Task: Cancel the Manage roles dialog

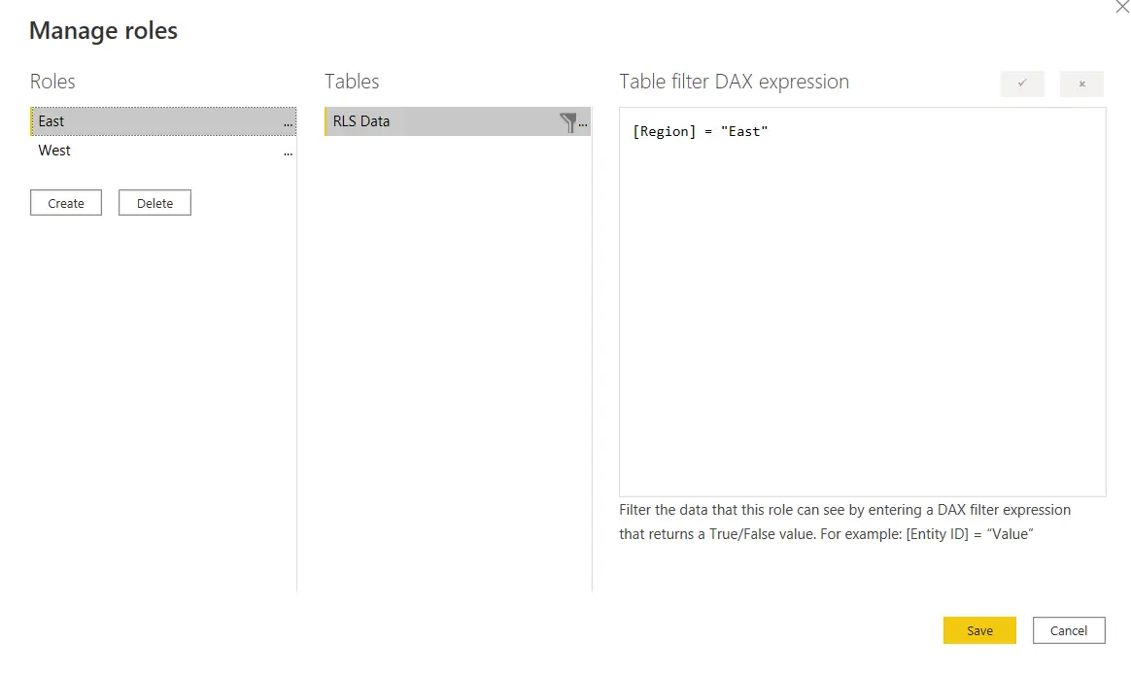Action: click(1069, 629)
